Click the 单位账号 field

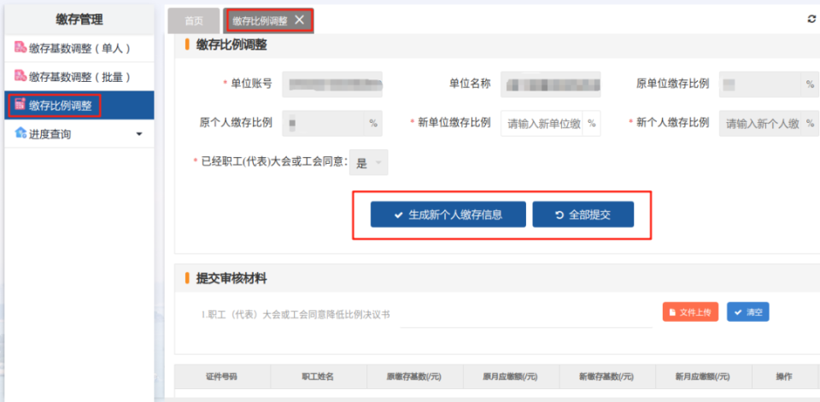tap(332, 84)
